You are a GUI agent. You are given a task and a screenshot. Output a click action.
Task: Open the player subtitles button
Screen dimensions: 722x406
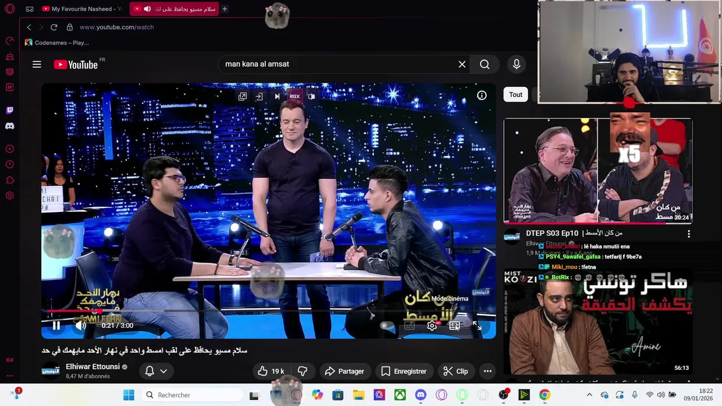pyautogui.click(x=410, y=325)
